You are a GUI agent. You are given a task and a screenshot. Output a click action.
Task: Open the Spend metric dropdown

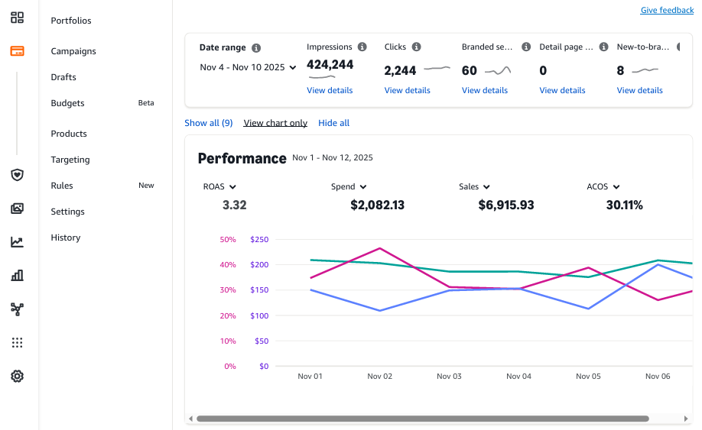(x=349, y=186)
